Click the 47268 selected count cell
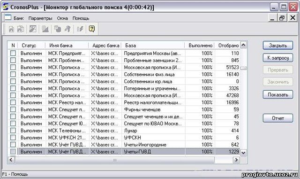Image resolution: width=300 pixels, height=179 pixels. click(x=227, y=95)
